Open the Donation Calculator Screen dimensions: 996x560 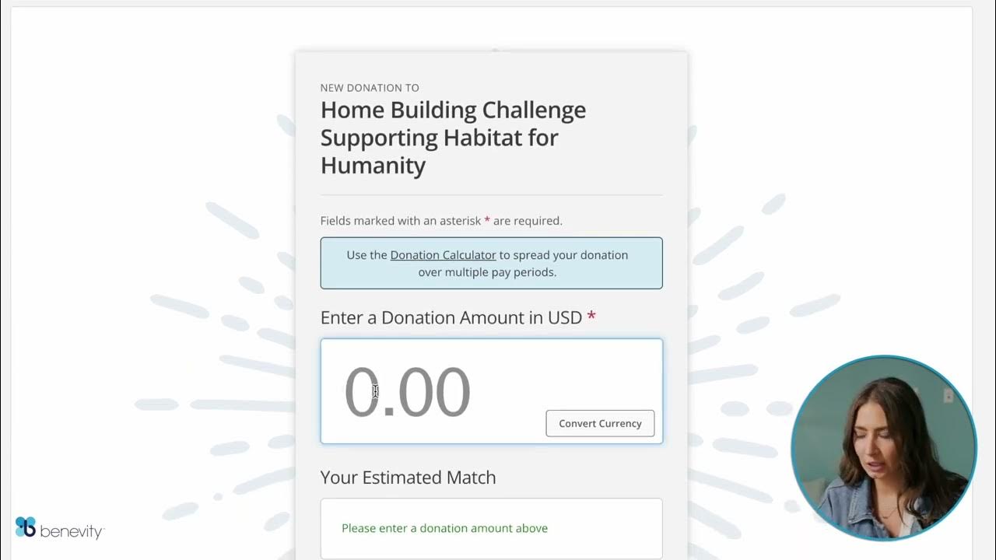point(443,254)
